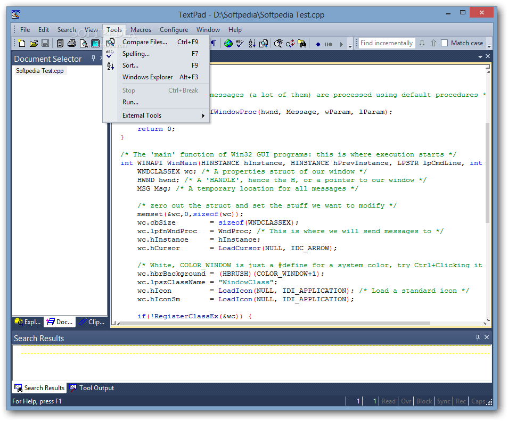Open the Window menu
Screen dimensions: 508x421
(208, 30)
